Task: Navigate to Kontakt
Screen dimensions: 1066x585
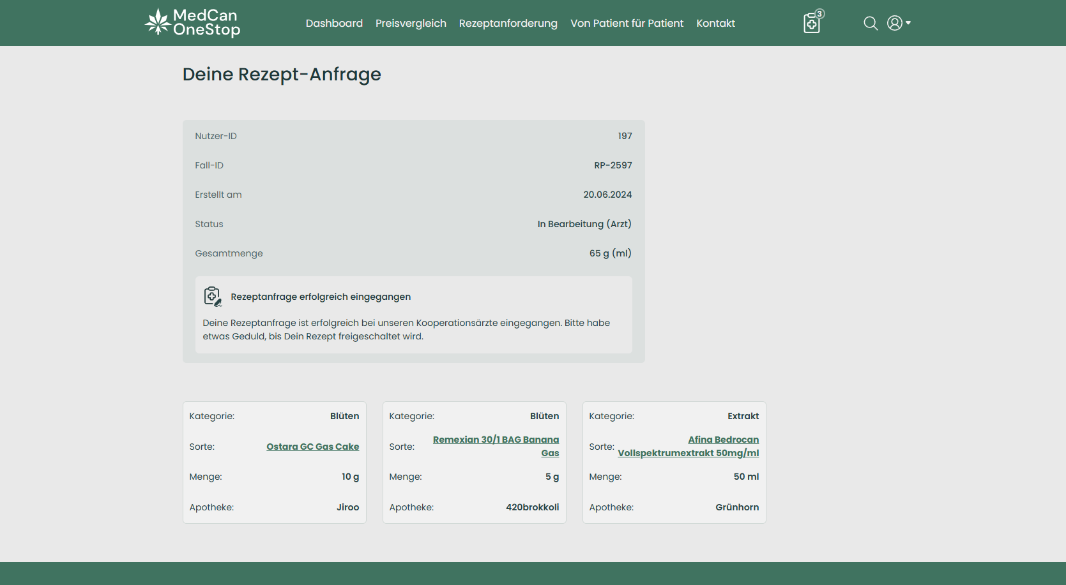Action: 715,23
